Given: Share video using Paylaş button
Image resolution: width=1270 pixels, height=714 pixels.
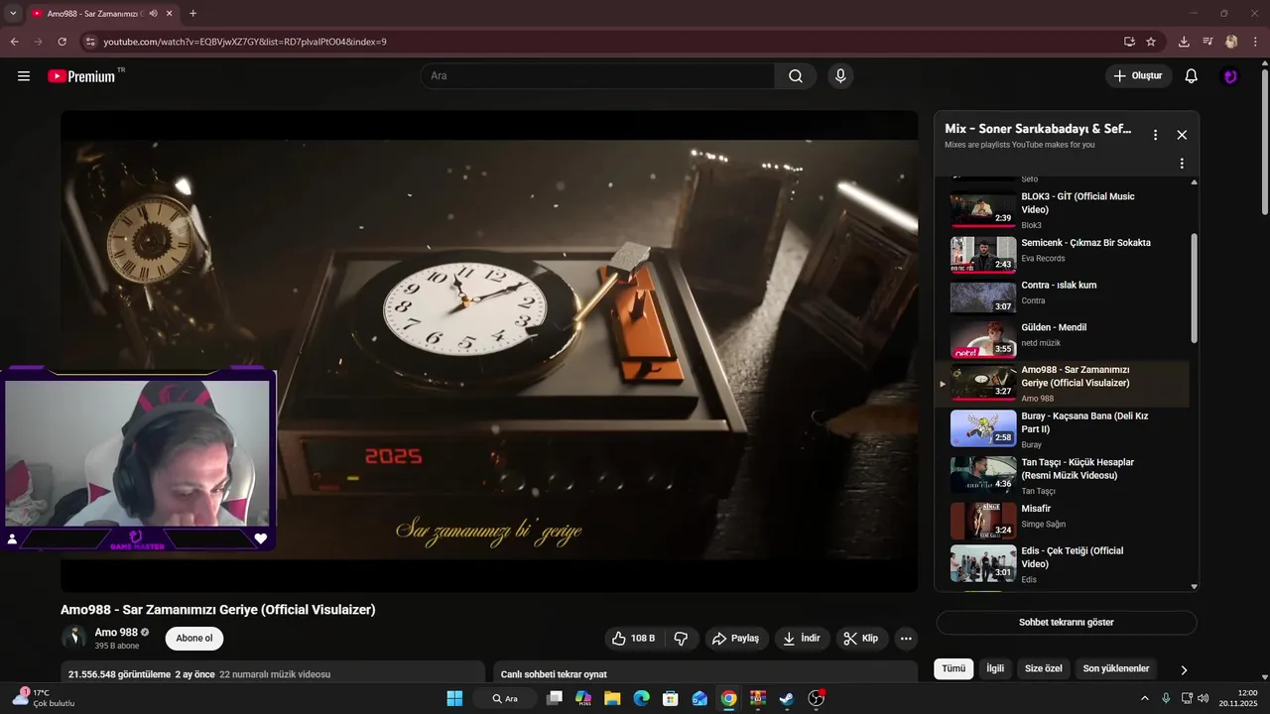Looking at the screenshot, I should [x=736, y=639].
